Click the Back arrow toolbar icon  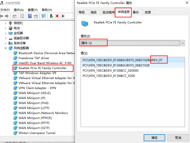tap(2, 16)
